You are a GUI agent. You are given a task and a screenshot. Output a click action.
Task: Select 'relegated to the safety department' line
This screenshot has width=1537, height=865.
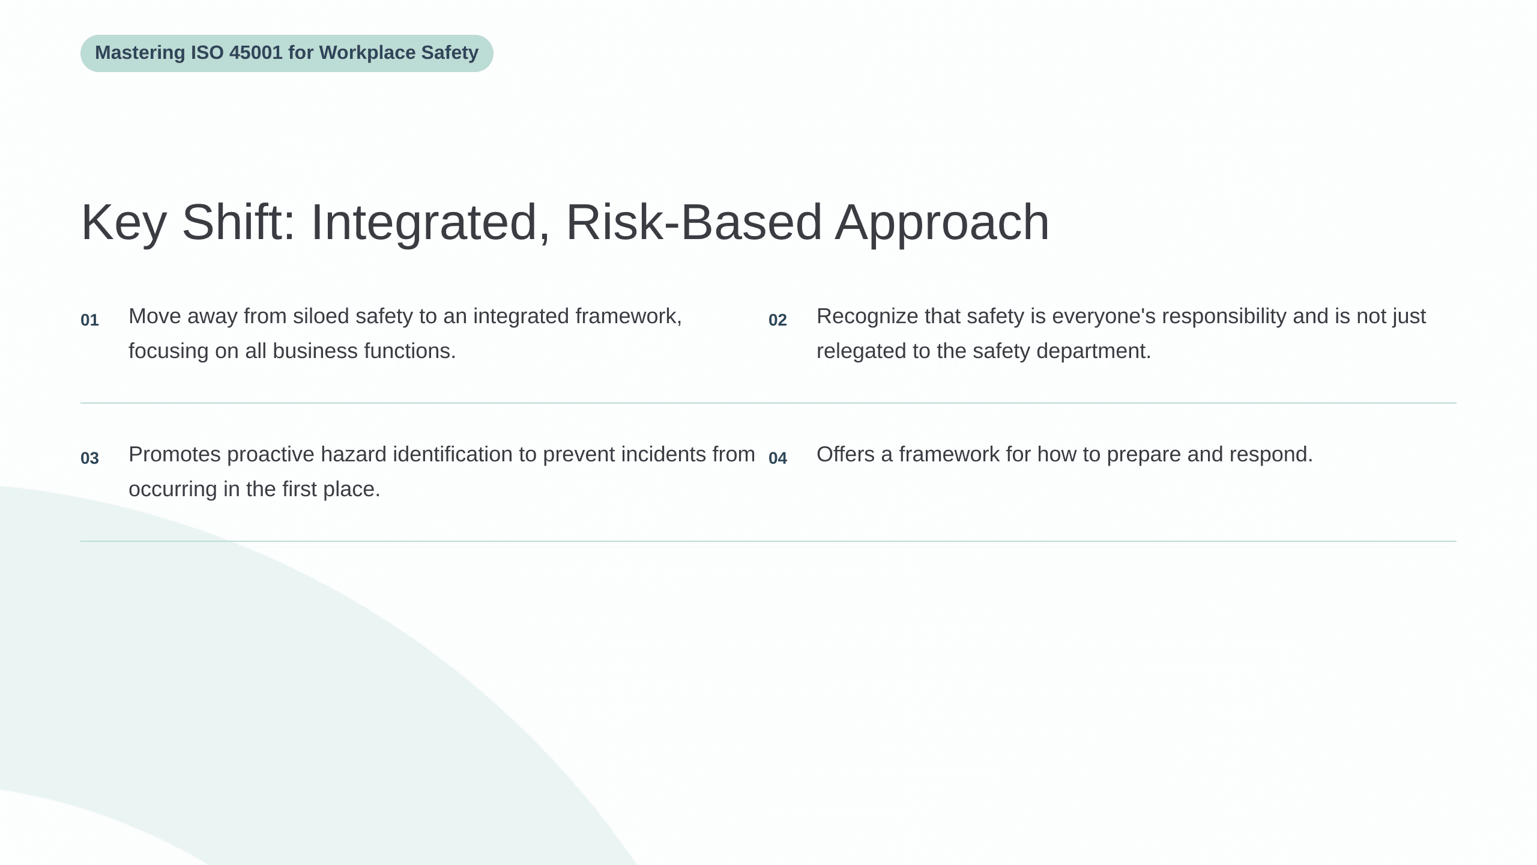point(984,351)
